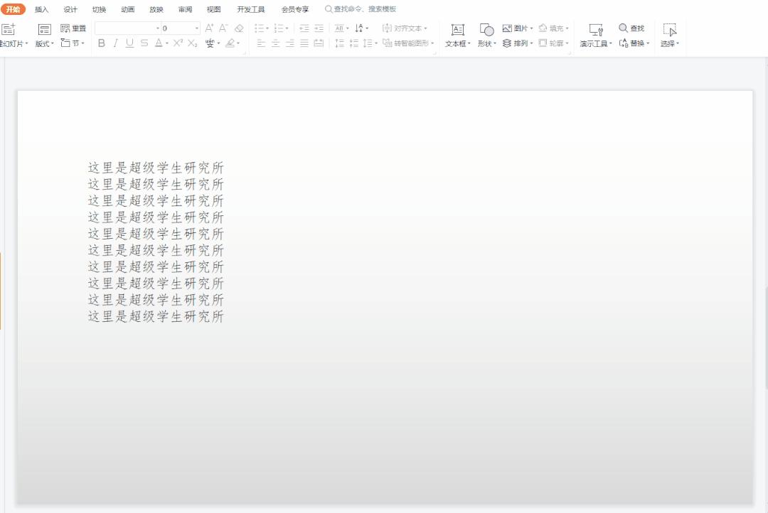Viewport: 768px width, 513px height.
Task: Align text right
Action: tap(290, 43)
